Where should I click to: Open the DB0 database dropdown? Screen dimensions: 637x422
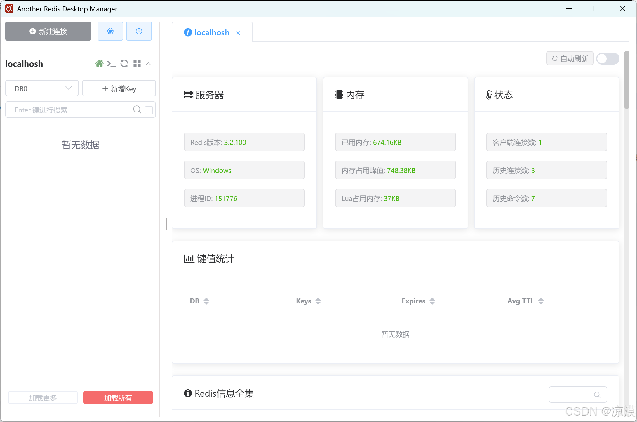42,88
